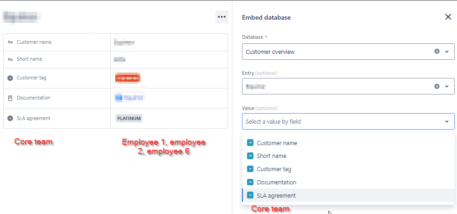The image size is (457, 214).
Task: Click the select-type icon for Customer tag row
Action: coord(10,78)
